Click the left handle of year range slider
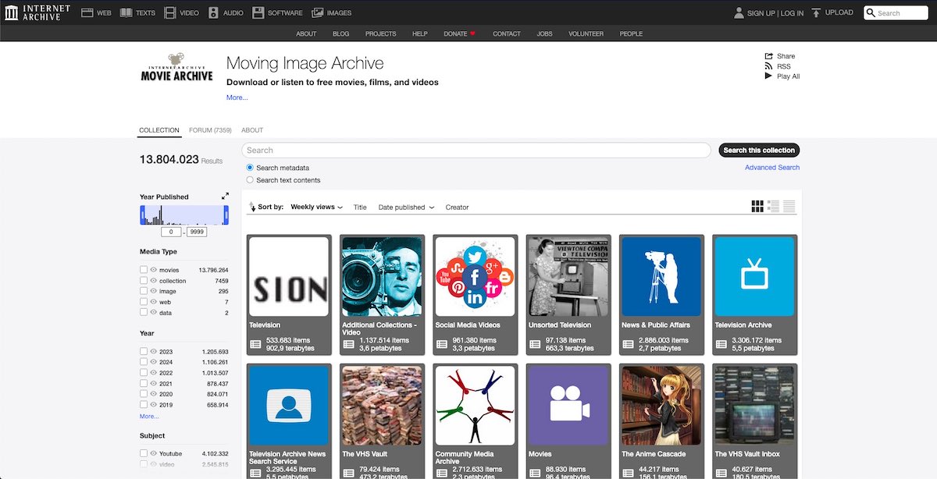This screenshot has height=479, width=937. pos(142,215)
